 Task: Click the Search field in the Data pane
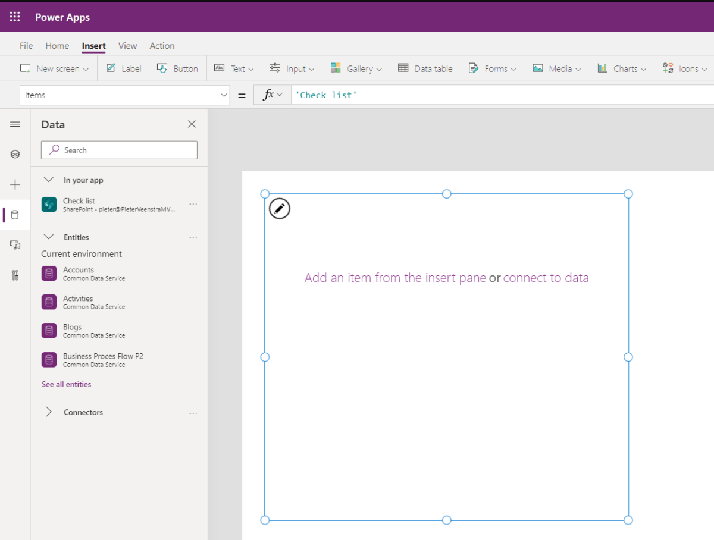[x=118, y=150]
